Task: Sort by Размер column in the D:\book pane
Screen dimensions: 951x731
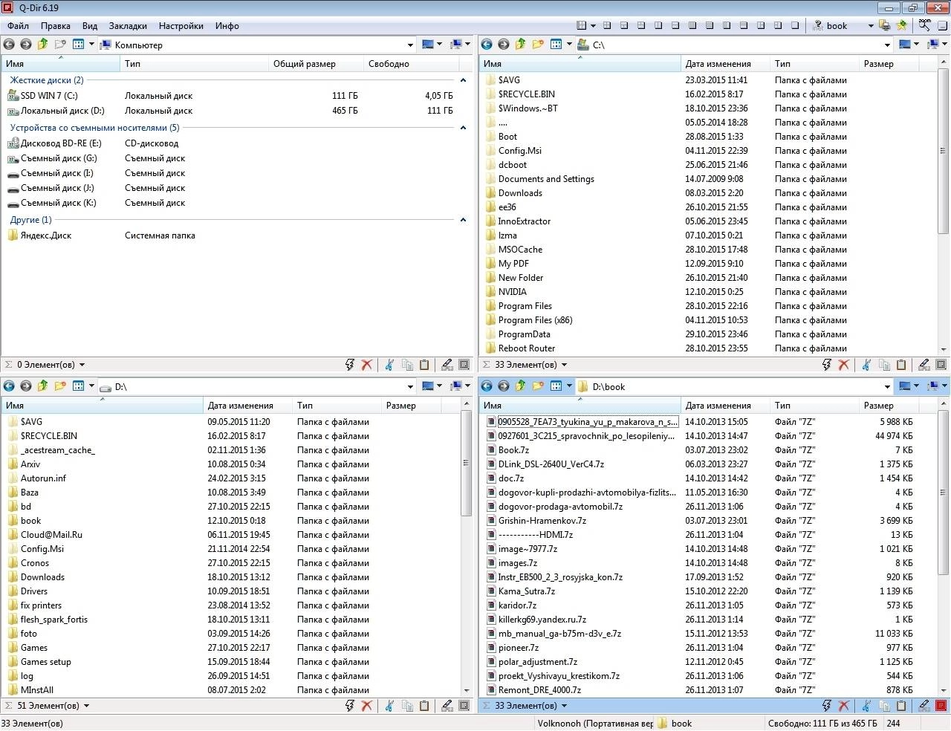Action: tap(889, 406)
